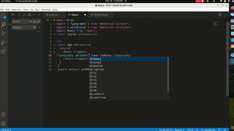Open the Run menu
This screenshot has width=234, height=131.
pos(37,10)
